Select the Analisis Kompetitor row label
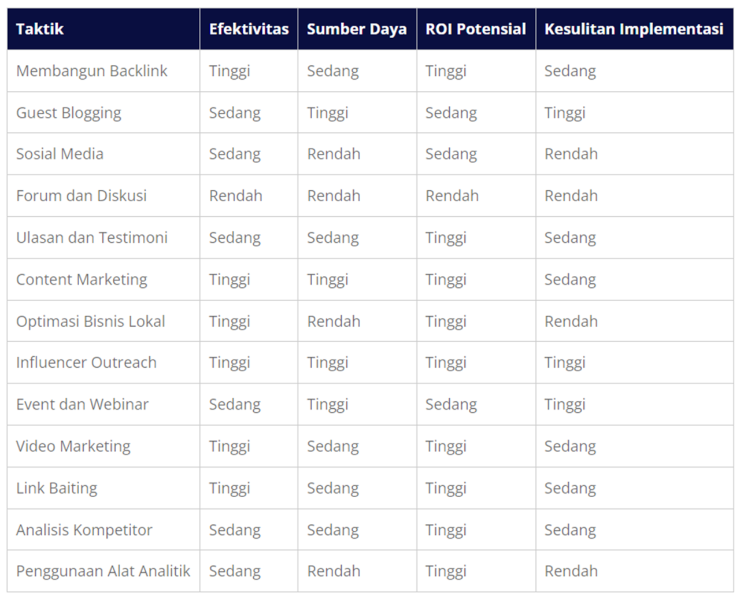Image resolution: width=740 pixels, height=599 pixels. (x=84, y=530)
